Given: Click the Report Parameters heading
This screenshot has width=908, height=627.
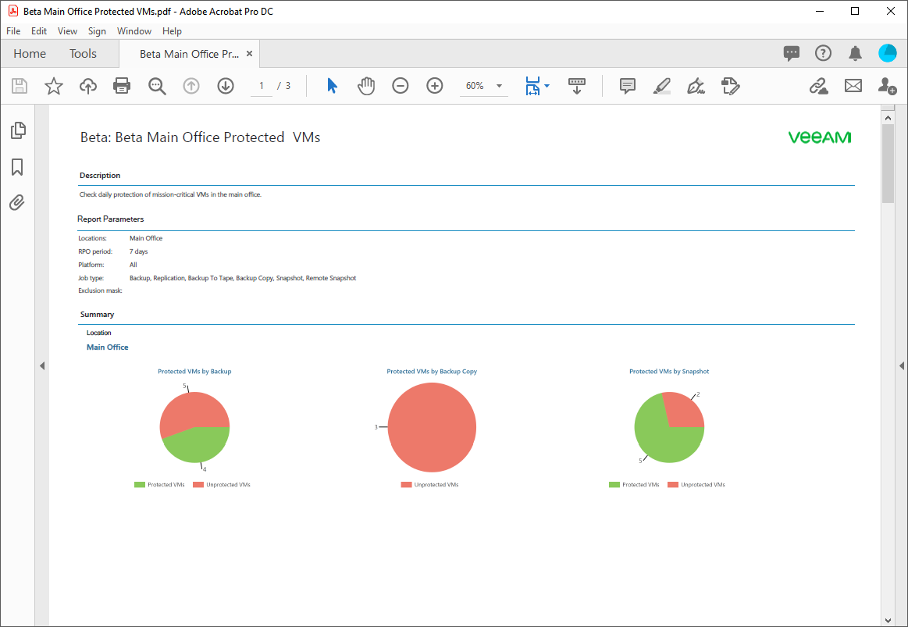Looking at the screenshot, I should coord(111,219).
